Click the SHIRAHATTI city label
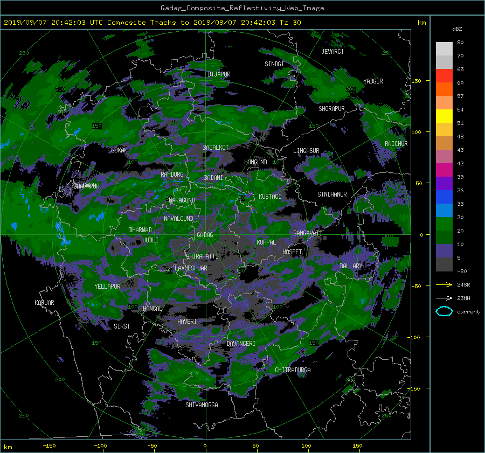Viewport: 485px width, 453px height. [202, 256]
